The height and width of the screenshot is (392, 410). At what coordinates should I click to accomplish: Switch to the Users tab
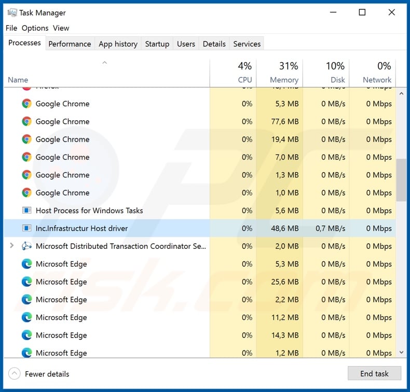point(186,44)
